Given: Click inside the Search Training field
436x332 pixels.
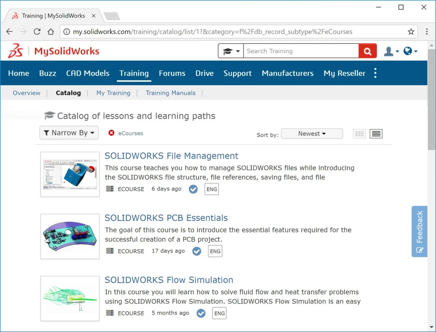Looking at the screenshot, I should [301, 51].
